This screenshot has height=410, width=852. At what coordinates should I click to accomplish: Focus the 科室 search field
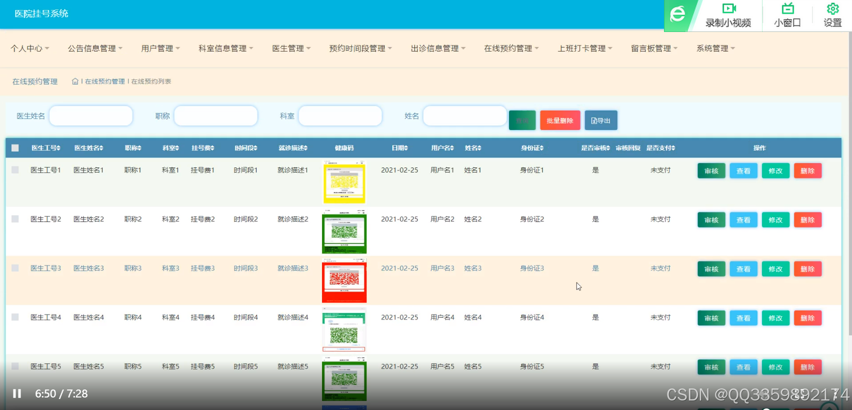click(x=340, y=116)
